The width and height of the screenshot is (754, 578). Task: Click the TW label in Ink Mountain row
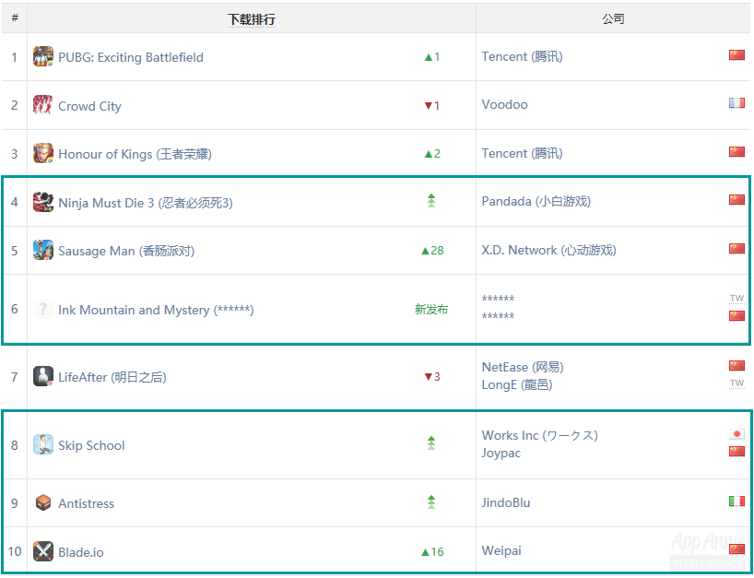point(736,298)
